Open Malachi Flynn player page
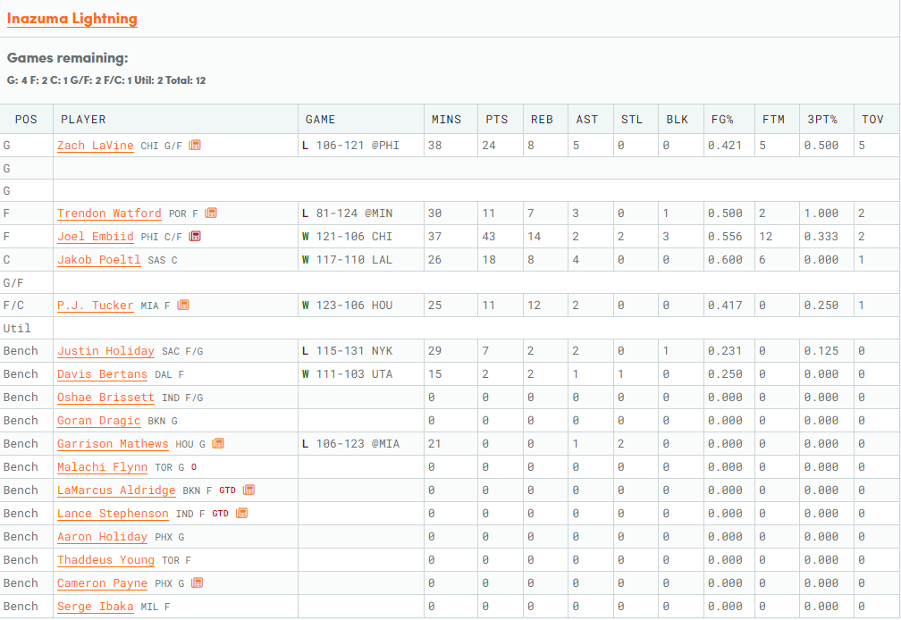This screenshot has width=901, height=620. point(102,467)
